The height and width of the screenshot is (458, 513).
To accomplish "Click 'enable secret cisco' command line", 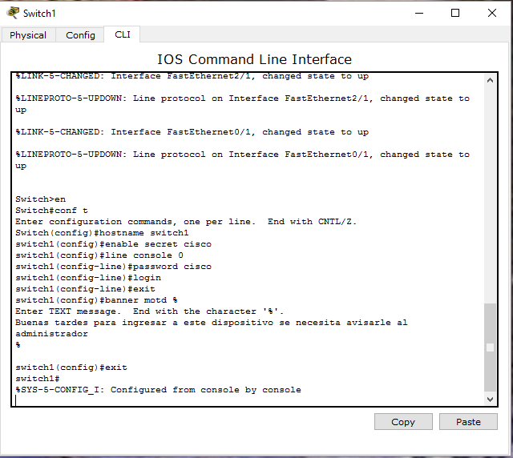I will point(113,244).
